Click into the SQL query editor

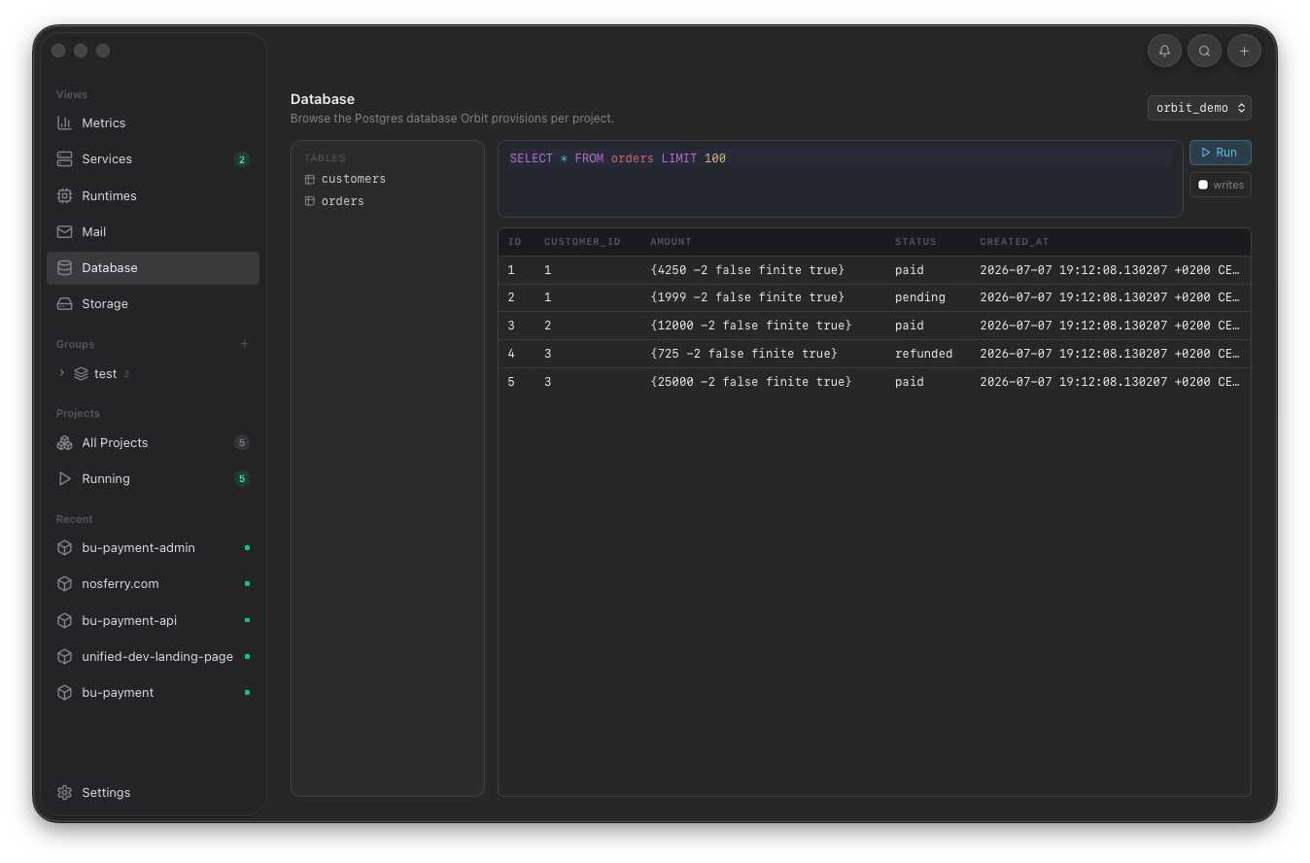coord(840,179)
